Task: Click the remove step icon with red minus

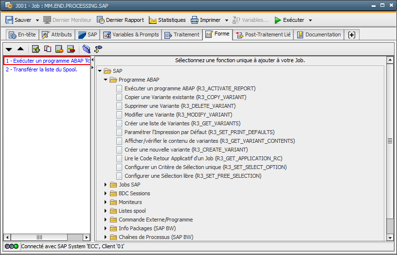Action: [x=71, y=49]
